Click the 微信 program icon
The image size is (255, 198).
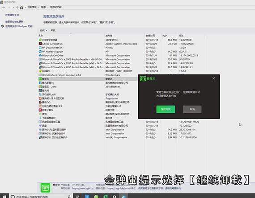(x=40, y=114)
